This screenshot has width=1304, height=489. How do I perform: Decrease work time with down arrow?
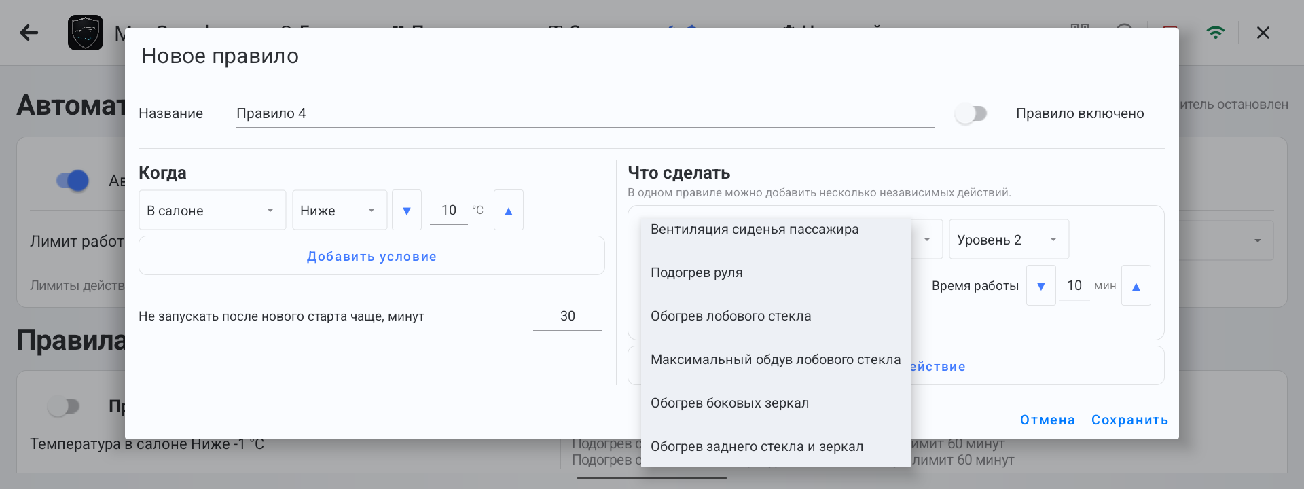point(1041,286)
